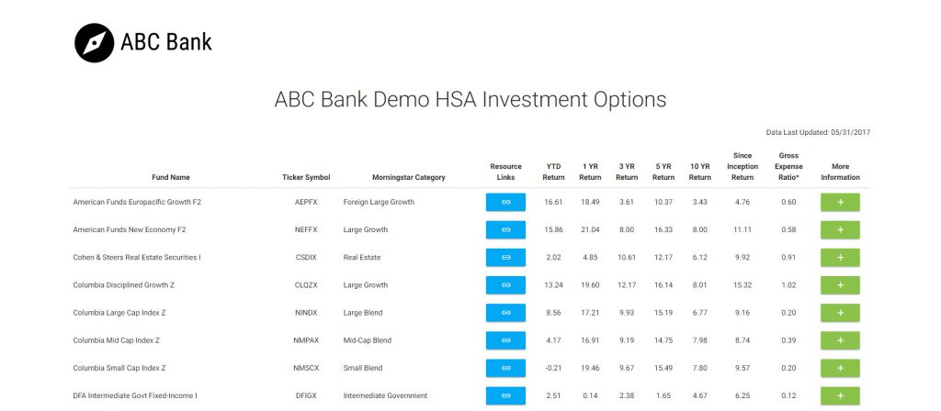Screen dimensions: 941x411
Task: Expand more information for American Funds New Economy F2
Action: tap(840, 230)
